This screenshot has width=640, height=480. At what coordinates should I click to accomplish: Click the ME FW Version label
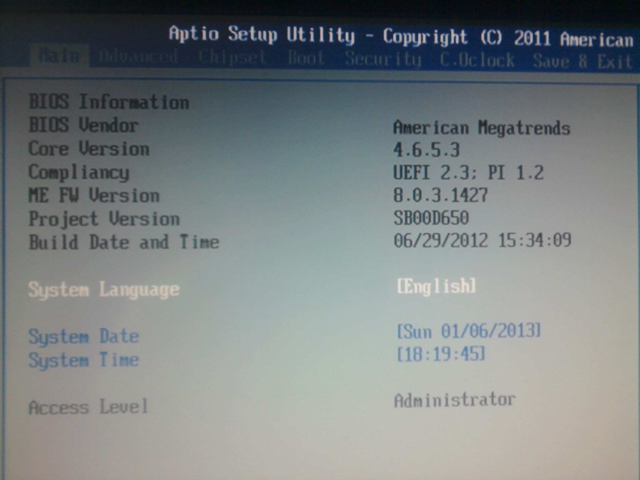tap(94, 195)
